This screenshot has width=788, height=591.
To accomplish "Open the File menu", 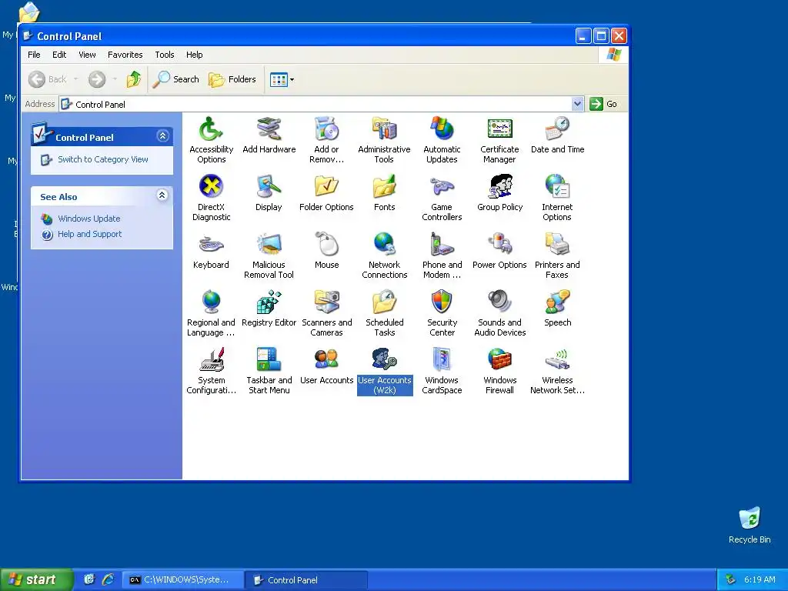I will [x=34, y=55].
